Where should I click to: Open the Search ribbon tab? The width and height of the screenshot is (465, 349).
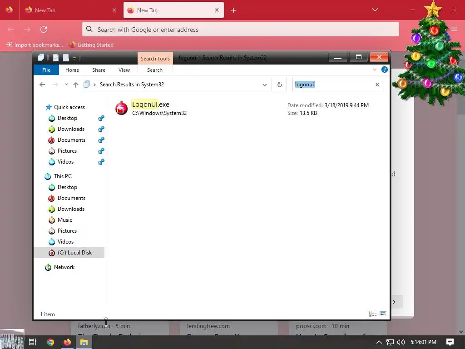click(x=155, y=70)
